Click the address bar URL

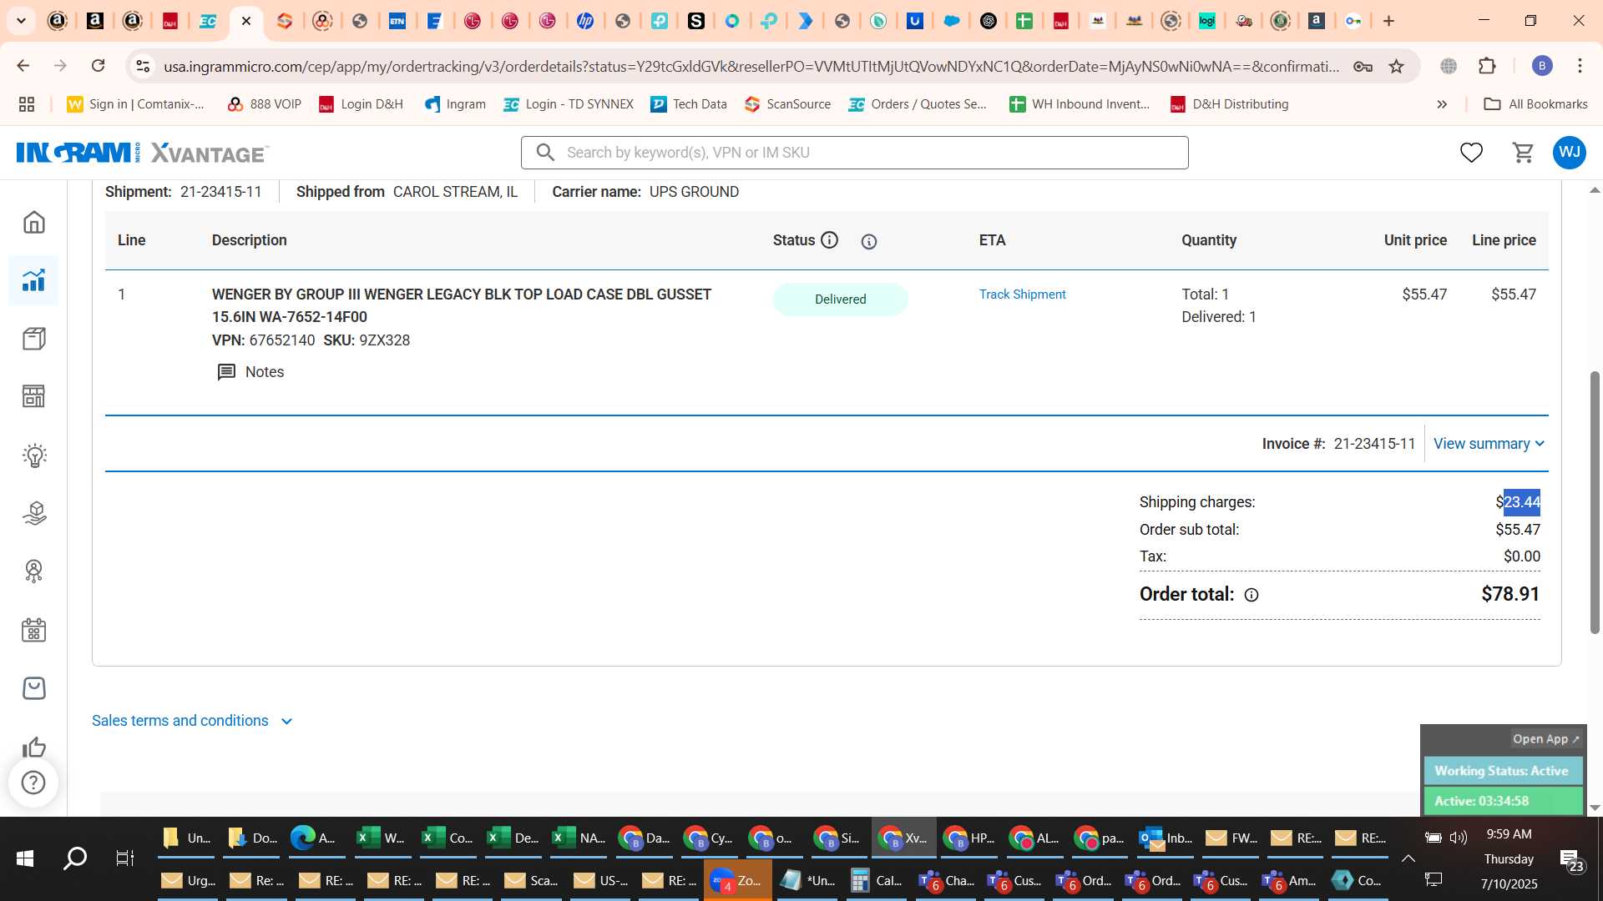[751, 66]
